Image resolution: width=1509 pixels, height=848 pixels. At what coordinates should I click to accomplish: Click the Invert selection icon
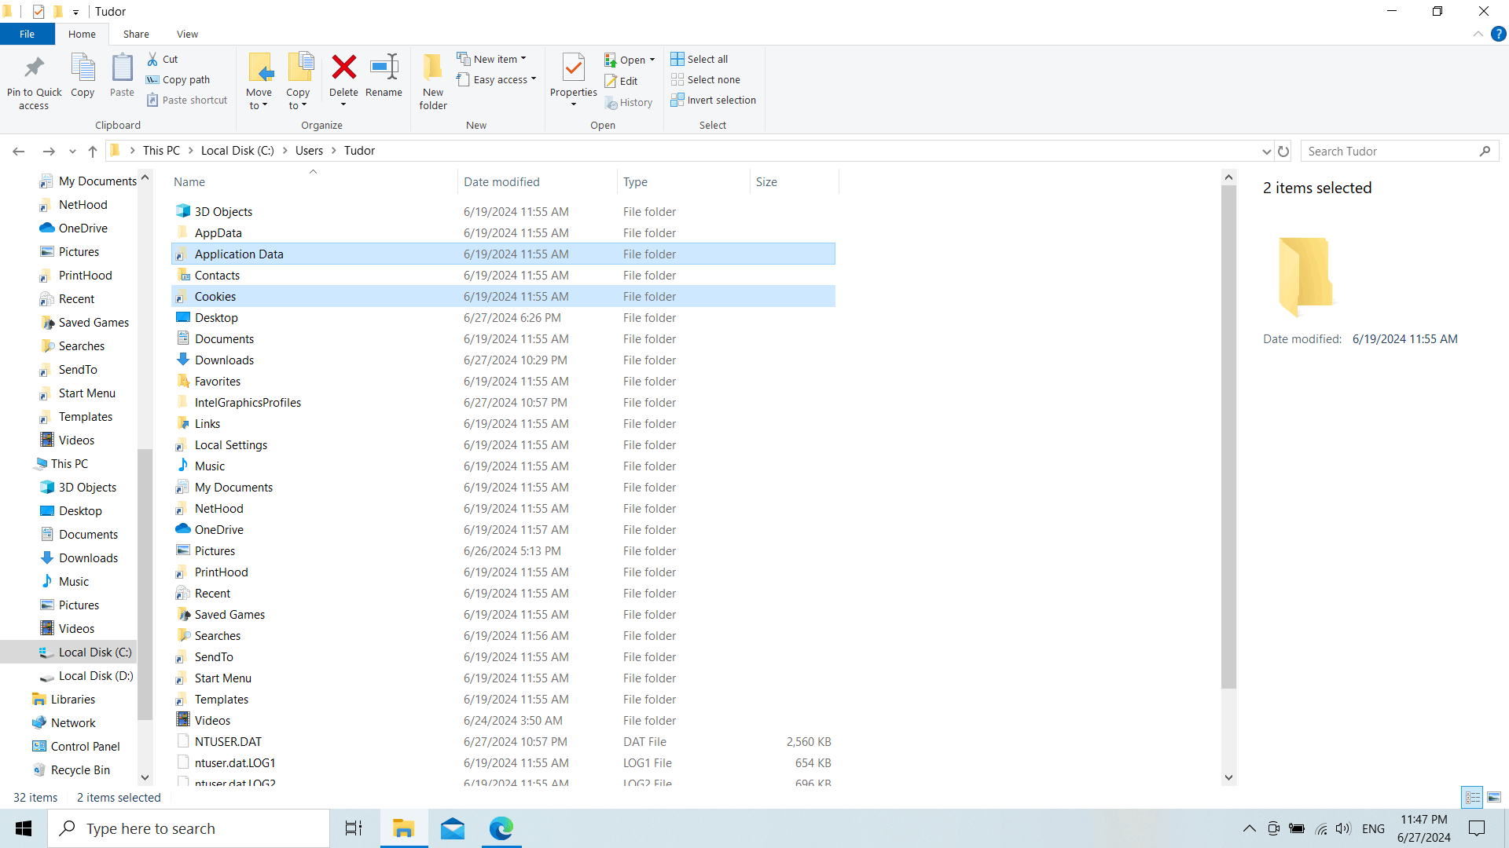click(x=677, y=100)
